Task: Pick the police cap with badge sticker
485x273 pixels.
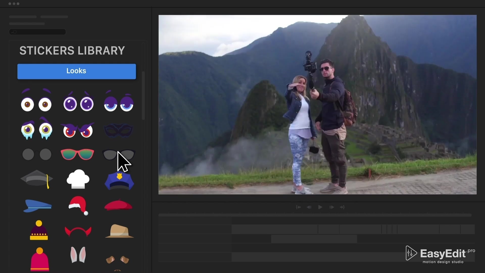Action: pos(119,181)
